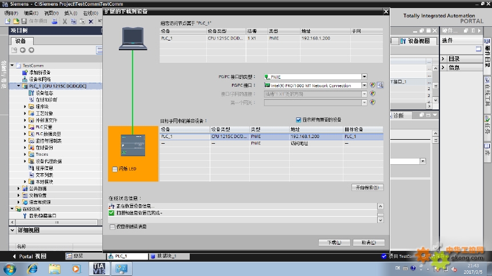Click the cut scissors icon
492x276 pixels.
coord(65,21)
